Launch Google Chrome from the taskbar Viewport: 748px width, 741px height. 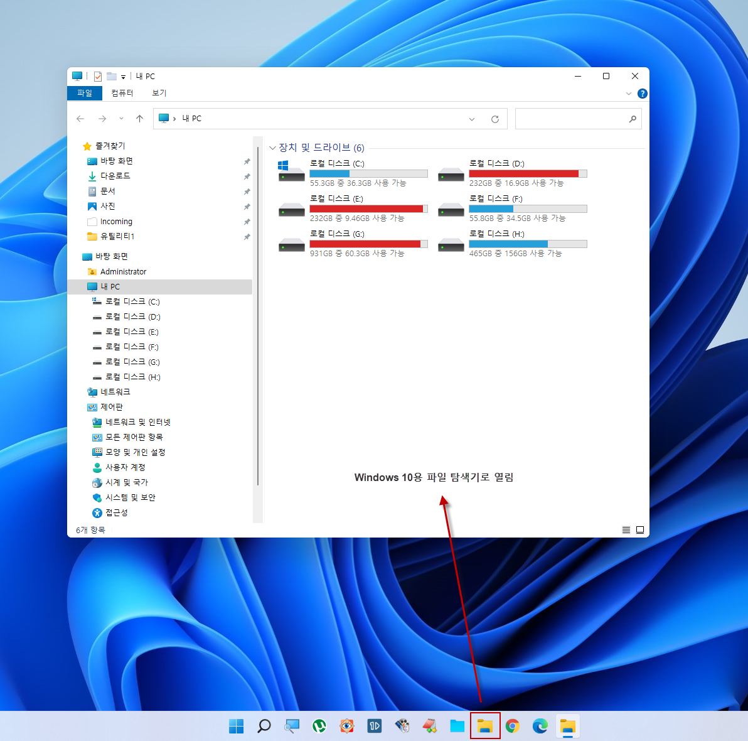[x=512, y=726]
